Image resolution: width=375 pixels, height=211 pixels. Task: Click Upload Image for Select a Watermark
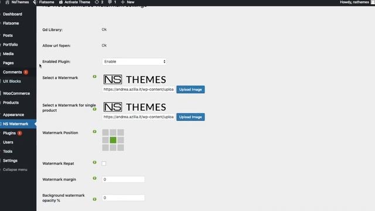click(x=190, y=90)
